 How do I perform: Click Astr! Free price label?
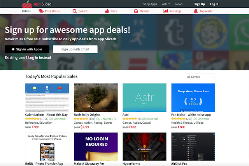point(133,127)
